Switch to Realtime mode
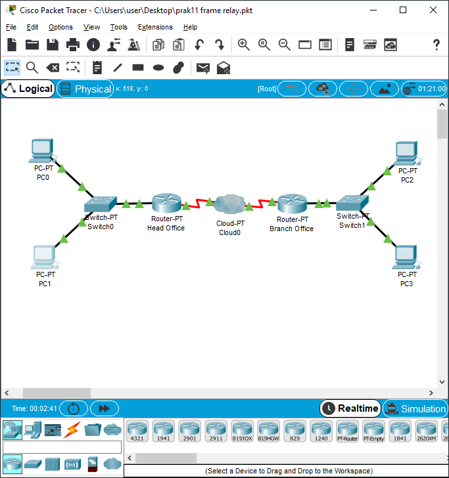The image size is (449, 478). (x=350, y=408)
